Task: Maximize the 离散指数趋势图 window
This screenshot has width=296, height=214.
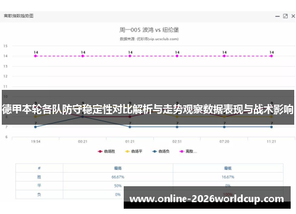Action: coord(285,16)
